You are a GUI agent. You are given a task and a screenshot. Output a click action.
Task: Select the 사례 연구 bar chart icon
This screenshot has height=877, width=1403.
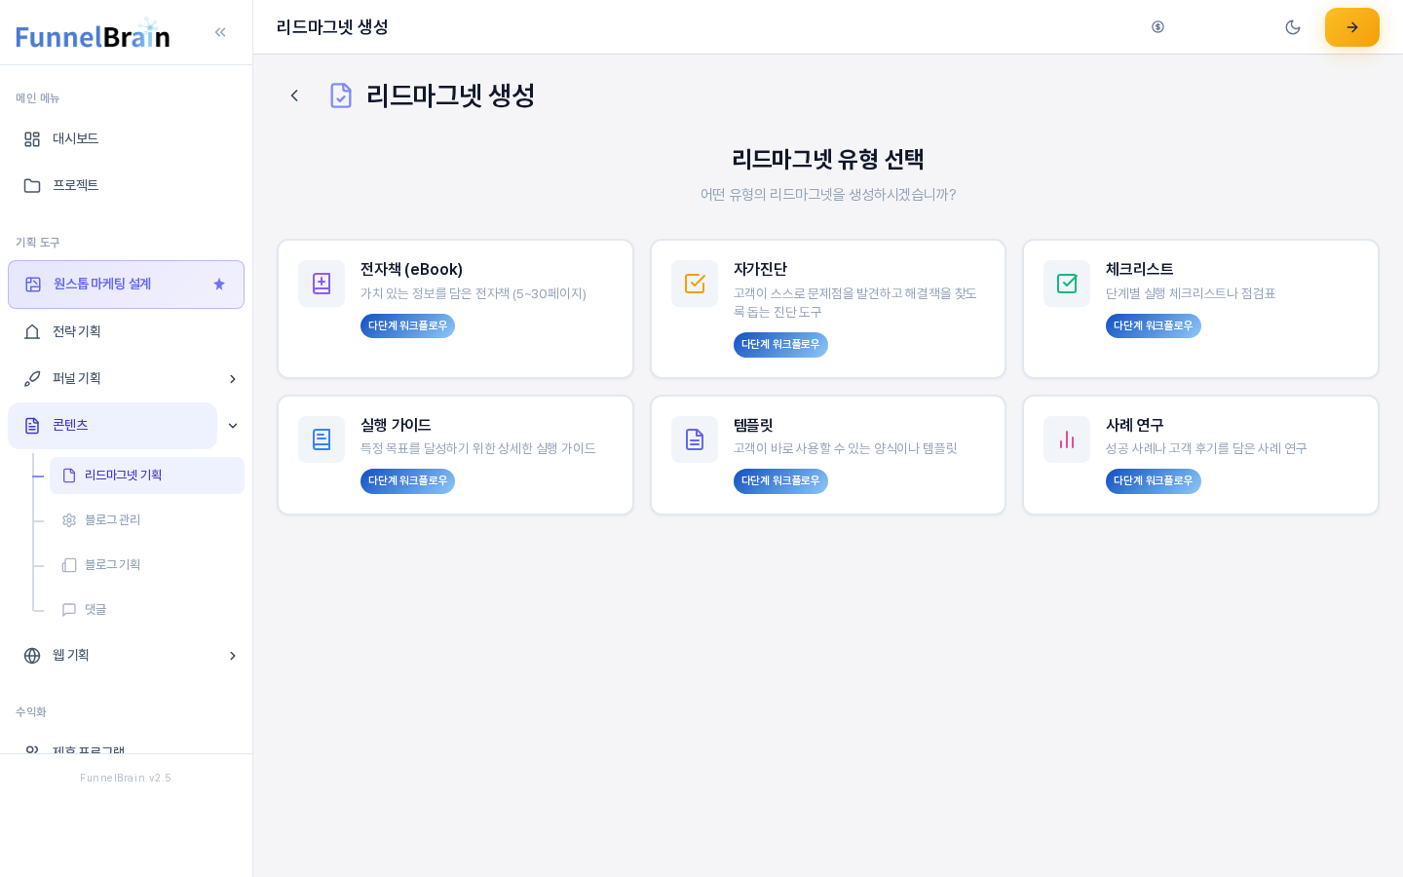[x=1067, y=439]
